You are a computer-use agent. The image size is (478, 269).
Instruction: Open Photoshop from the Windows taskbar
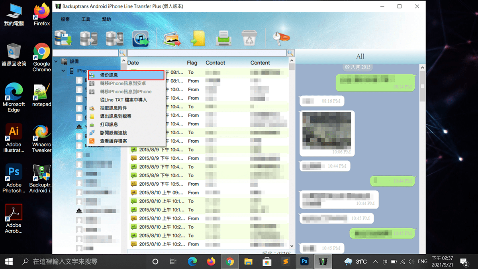tap(305, 261)
